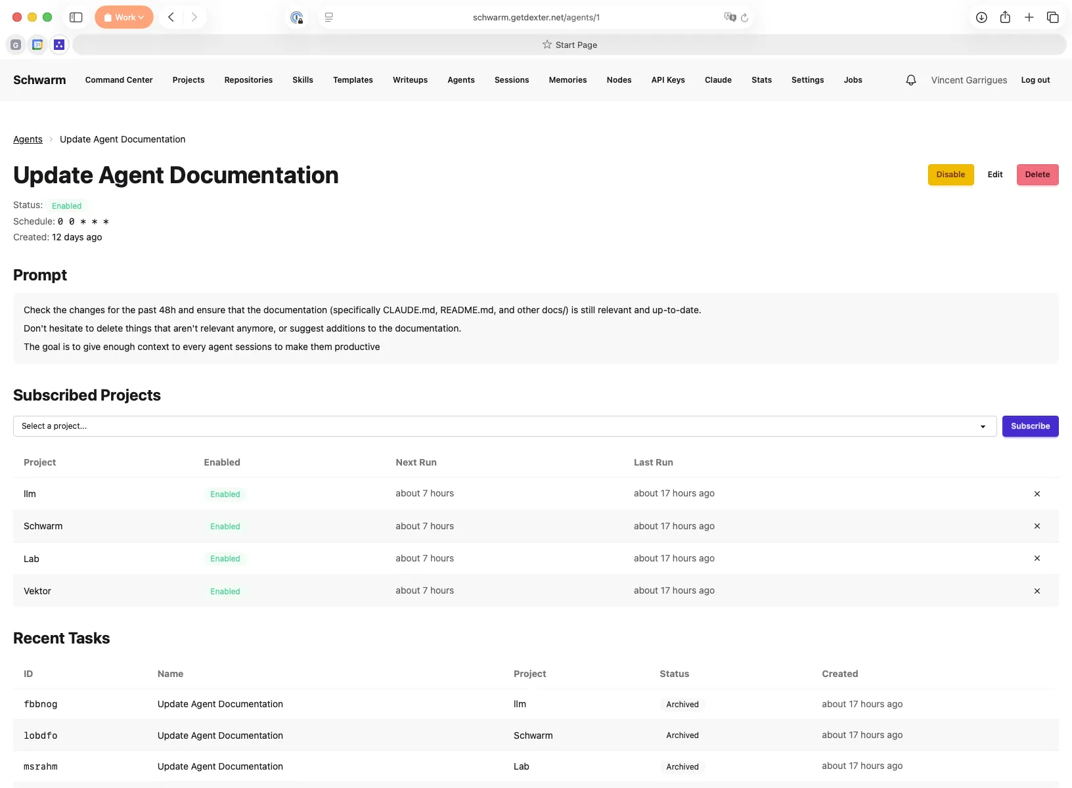The image size is (1072, 788).
Task: Open the API Keys section
Action: coord(667,79)
